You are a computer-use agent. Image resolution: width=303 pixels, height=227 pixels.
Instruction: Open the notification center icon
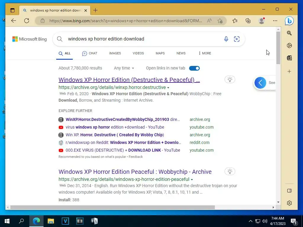[294, 221]
